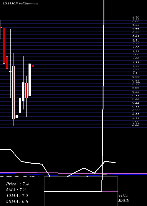Click the 6.11 price axis label
The height and width of the screenshot is (206, 147).
pos(136,106)
